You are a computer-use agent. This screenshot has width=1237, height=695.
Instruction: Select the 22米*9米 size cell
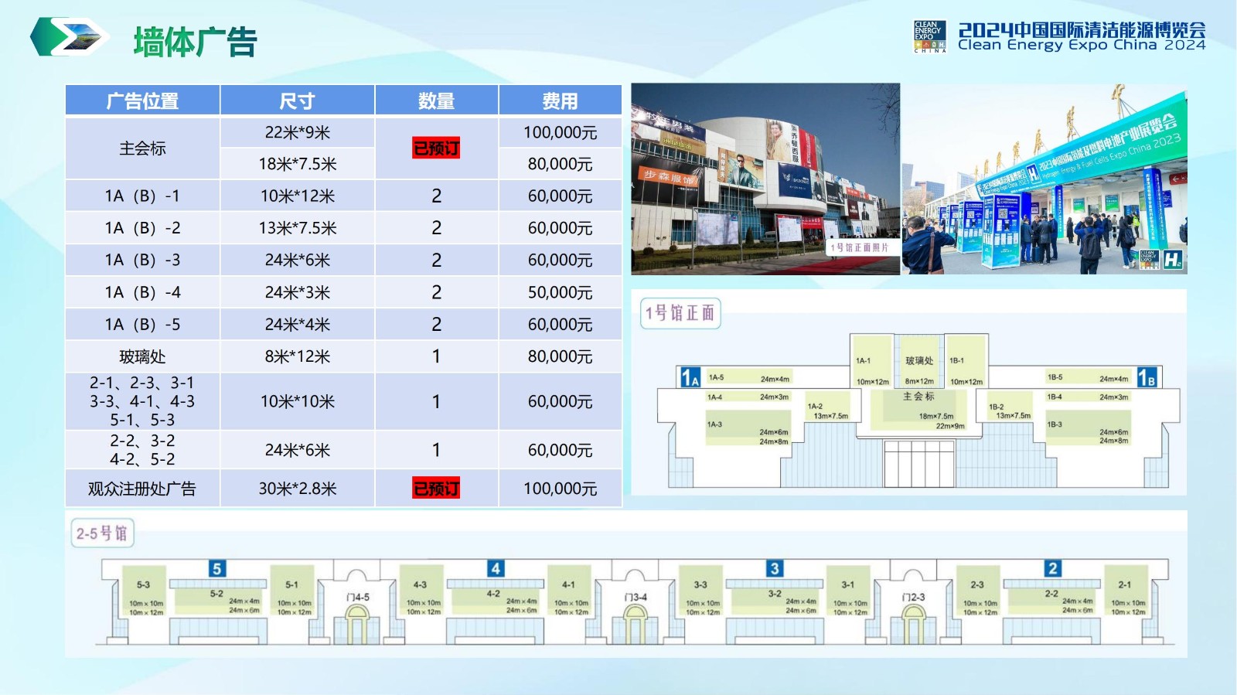[x=298, y=132]
